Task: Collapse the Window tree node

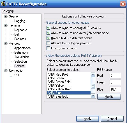Action: pyautogui.click(x=6, y=43)
